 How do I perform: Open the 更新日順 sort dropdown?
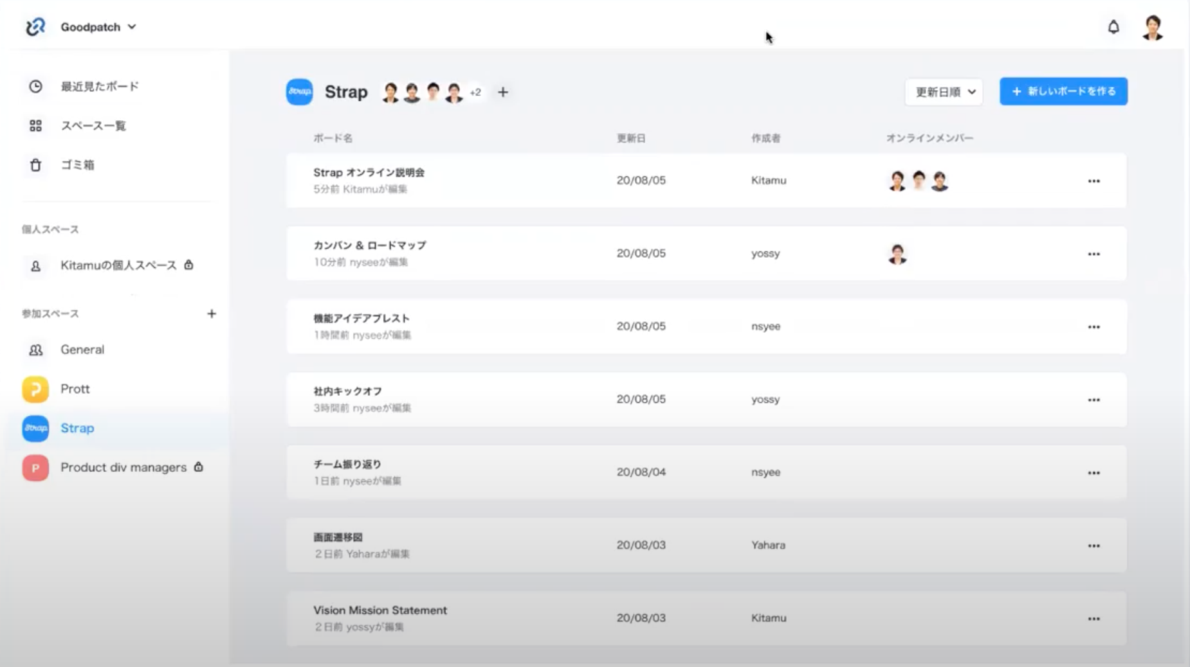(944, 92)
